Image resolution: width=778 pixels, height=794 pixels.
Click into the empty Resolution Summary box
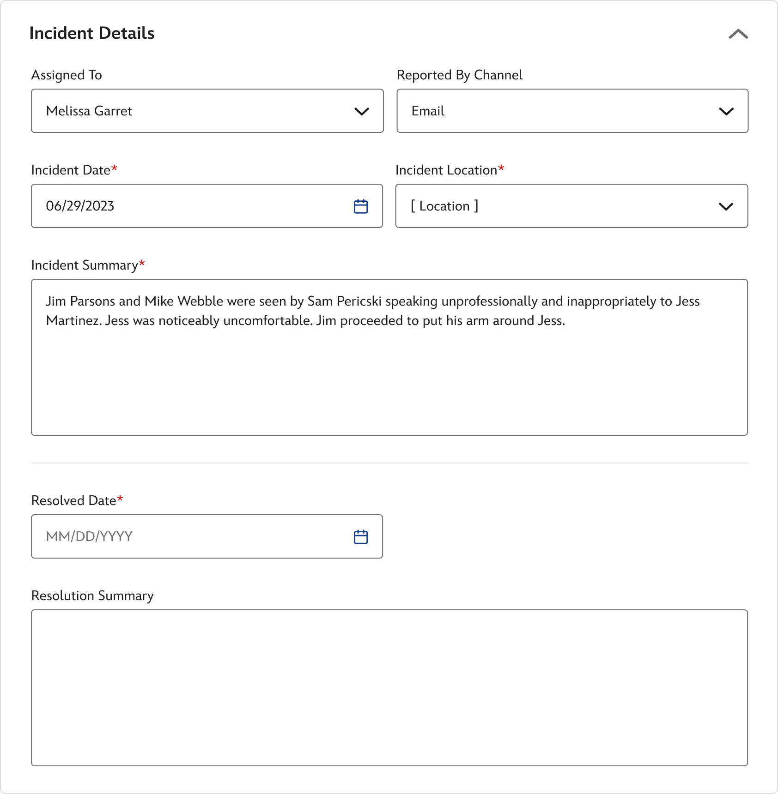389,688
